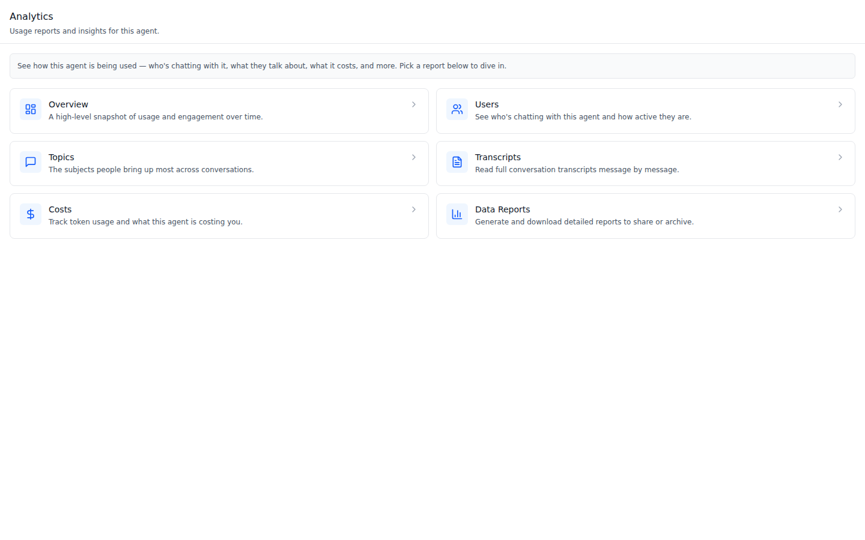Image resolution: width=865 pixels, height=540 pixels.
Task: Click the 'See how this agent is being used' banner
Action: pos(432,66)
